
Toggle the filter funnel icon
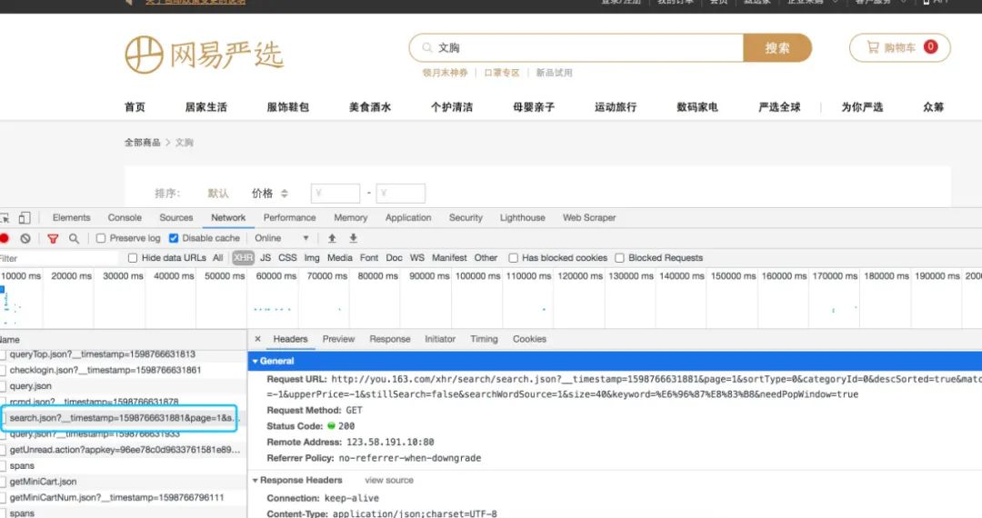(54, 238)
